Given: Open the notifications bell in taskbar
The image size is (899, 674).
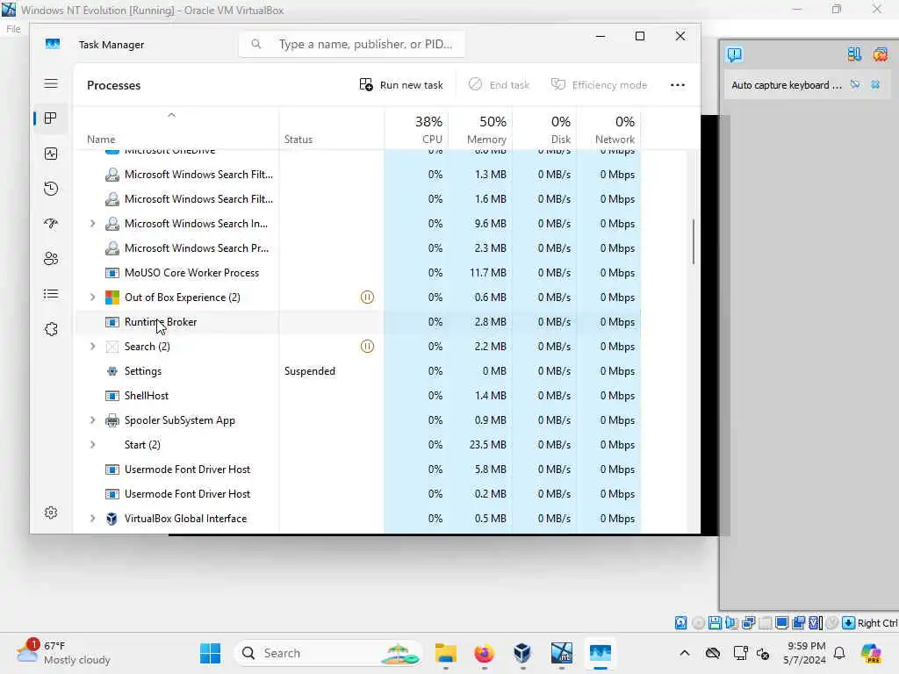Looking at the screenshot, I should [x=839, y=653].
